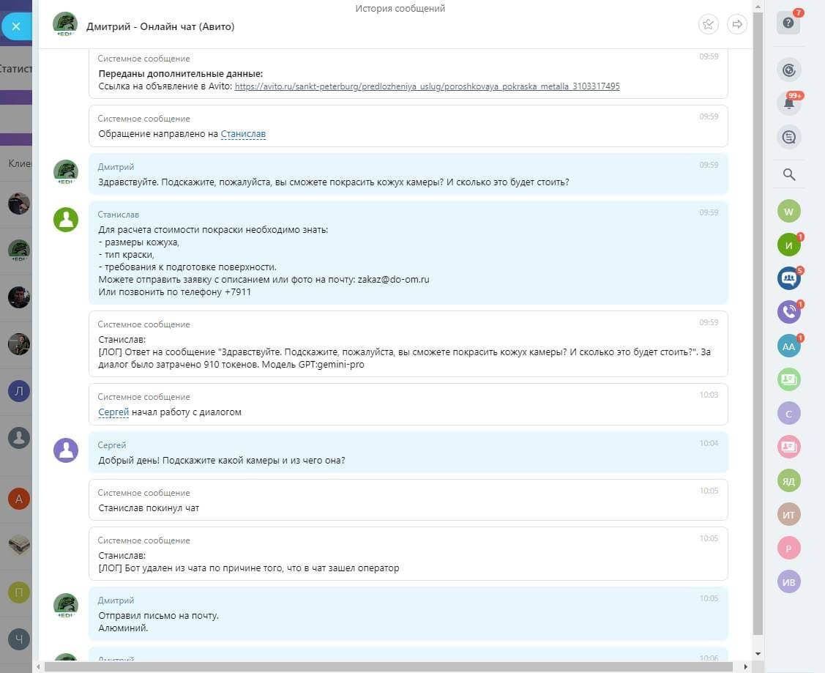825x673 pixels.
Task: Open search with the magnifier icon
Action: 788,175
